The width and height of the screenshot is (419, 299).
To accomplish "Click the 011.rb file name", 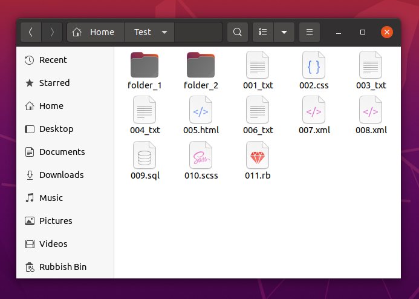I will (258, 176).
